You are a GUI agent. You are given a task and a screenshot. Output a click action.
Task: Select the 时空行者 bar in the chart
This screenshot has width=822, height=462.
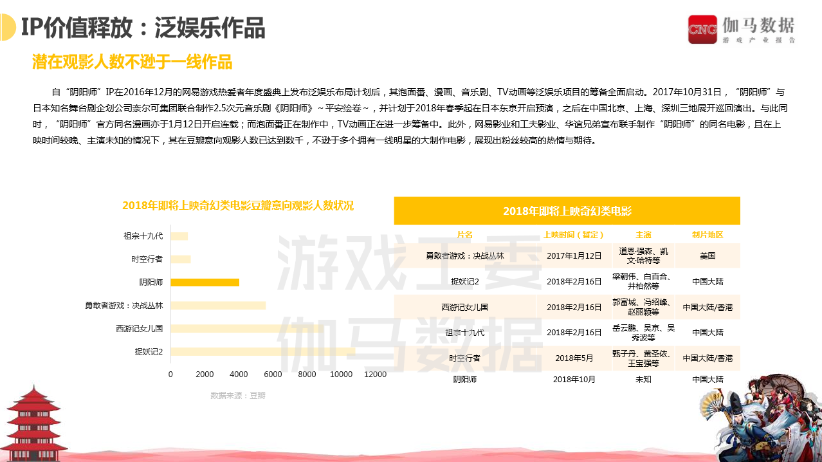(181, 259)
